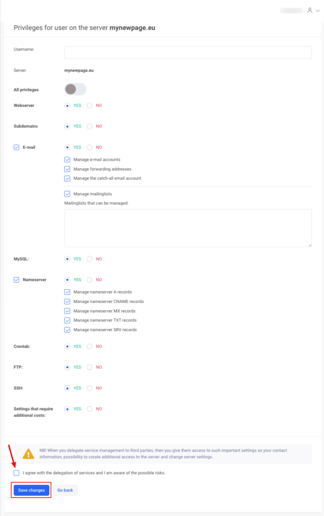The width and height of the screenshot is (324, 516).
Task: Select NO for Subdomains privilege
Action: 90,126
